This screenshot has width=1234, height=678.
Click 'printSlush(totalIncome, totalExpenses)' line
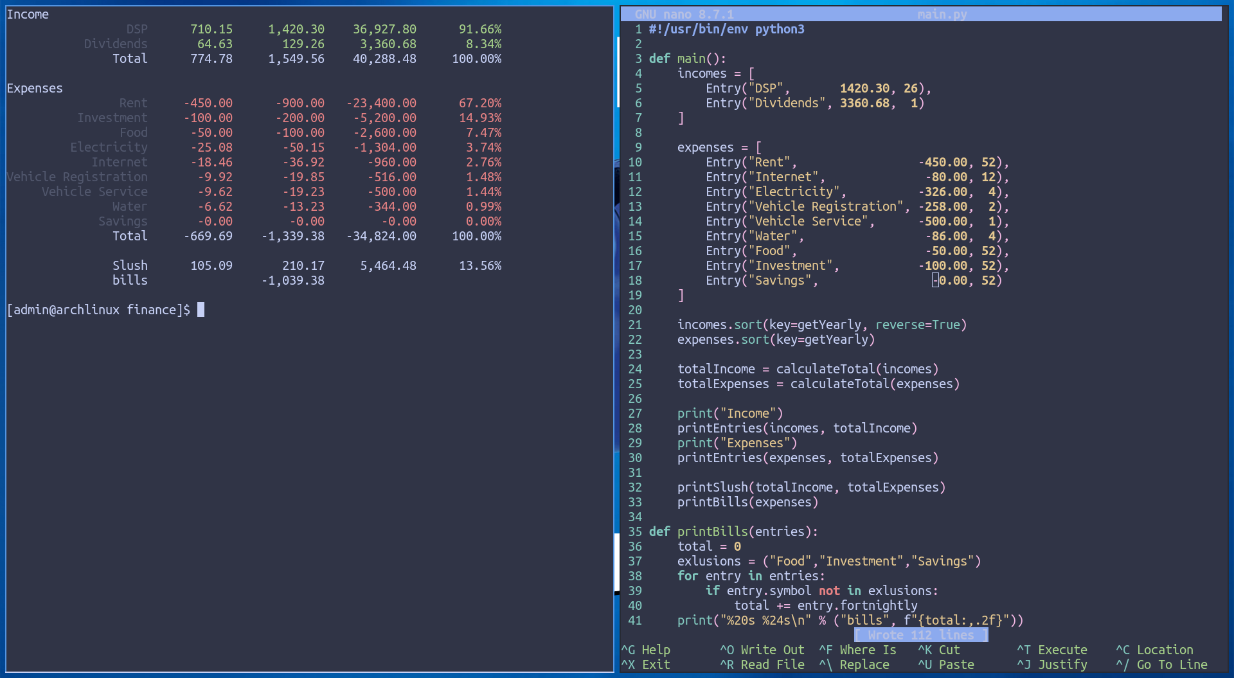tap(812, 487)
